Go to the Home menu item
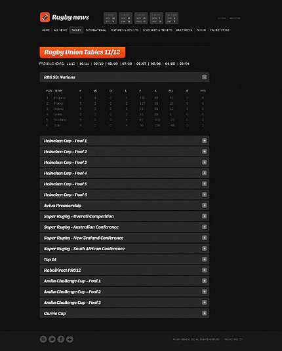The width and height of the screenshot is (282, 351). click(x=45, y=30)
